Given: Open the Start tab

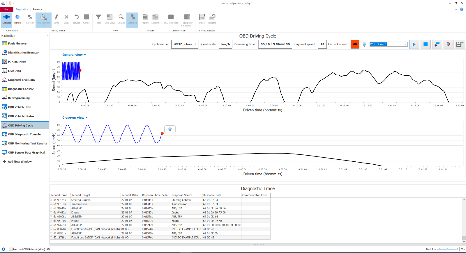Looking at the screenshot, I should pyautogui.click(x=7, y=9).
